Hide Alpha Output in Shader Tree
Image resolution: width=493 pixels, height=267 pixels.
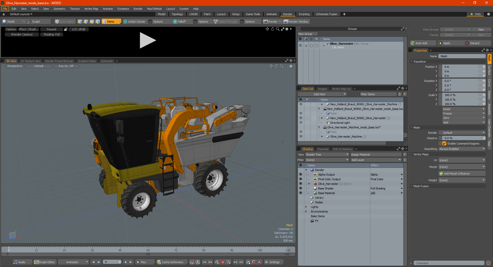[x=300, y=175]
